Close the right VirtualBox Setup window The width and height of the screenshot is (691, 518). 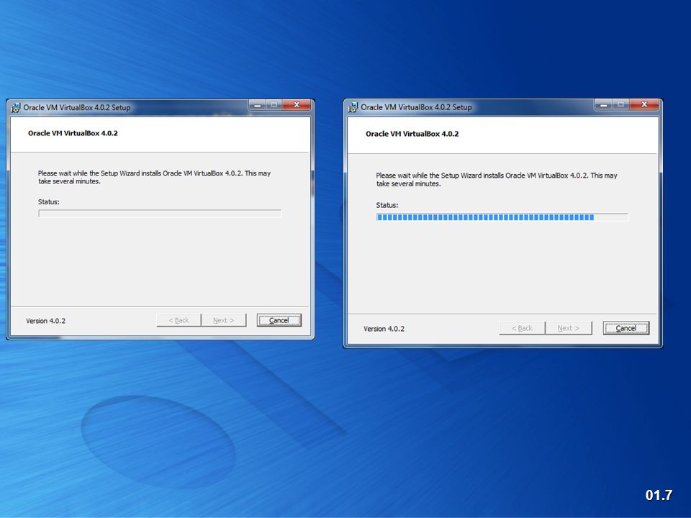[x=644, y=104]
